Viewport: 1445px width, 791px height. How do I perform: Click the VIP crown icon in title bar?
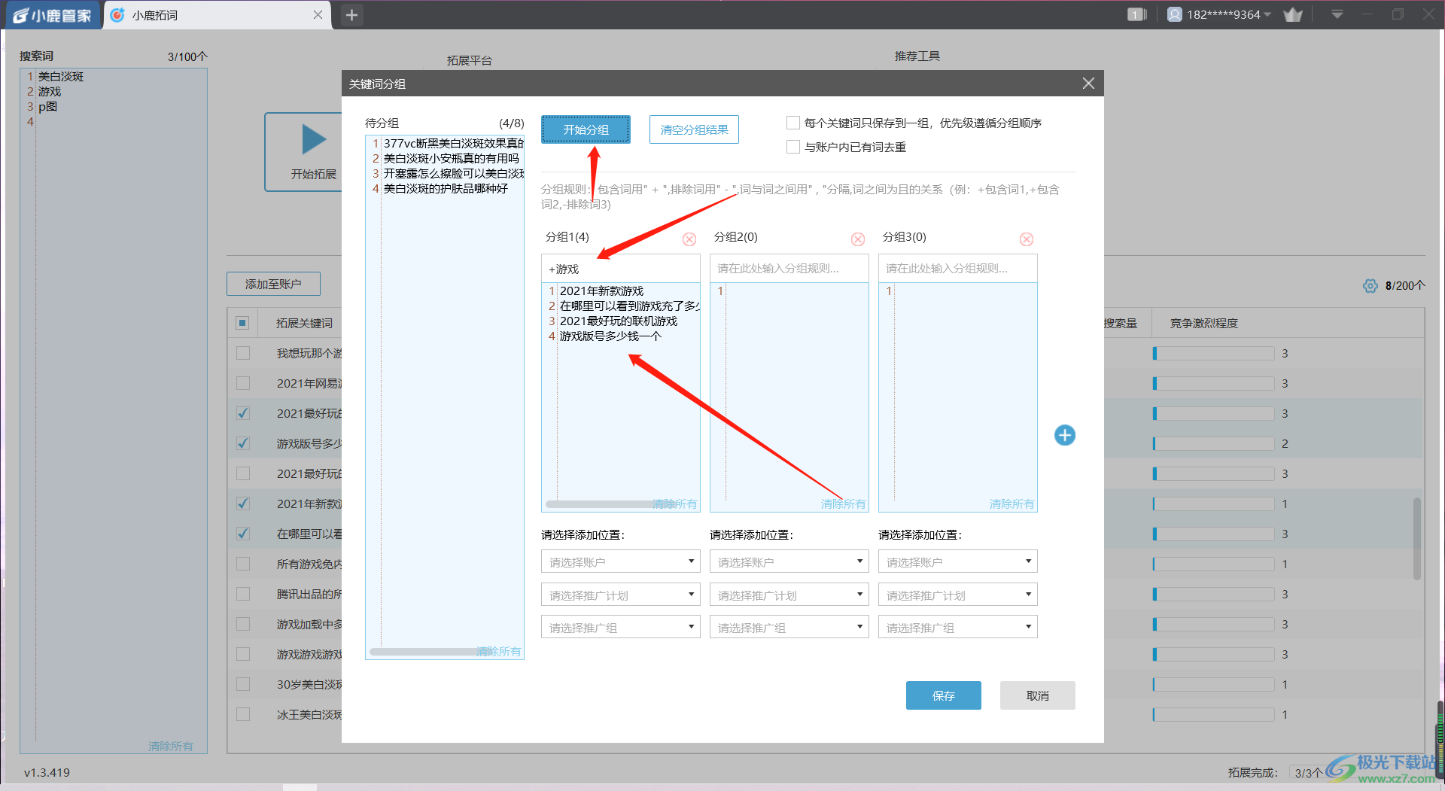(1293, 15)
